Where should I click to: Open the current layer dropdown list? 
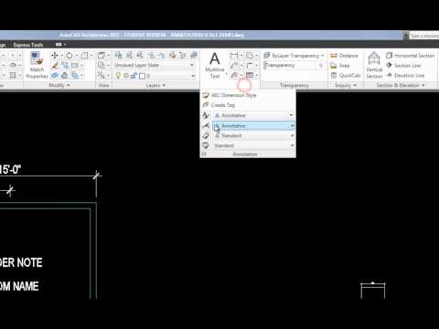point(193,76)
